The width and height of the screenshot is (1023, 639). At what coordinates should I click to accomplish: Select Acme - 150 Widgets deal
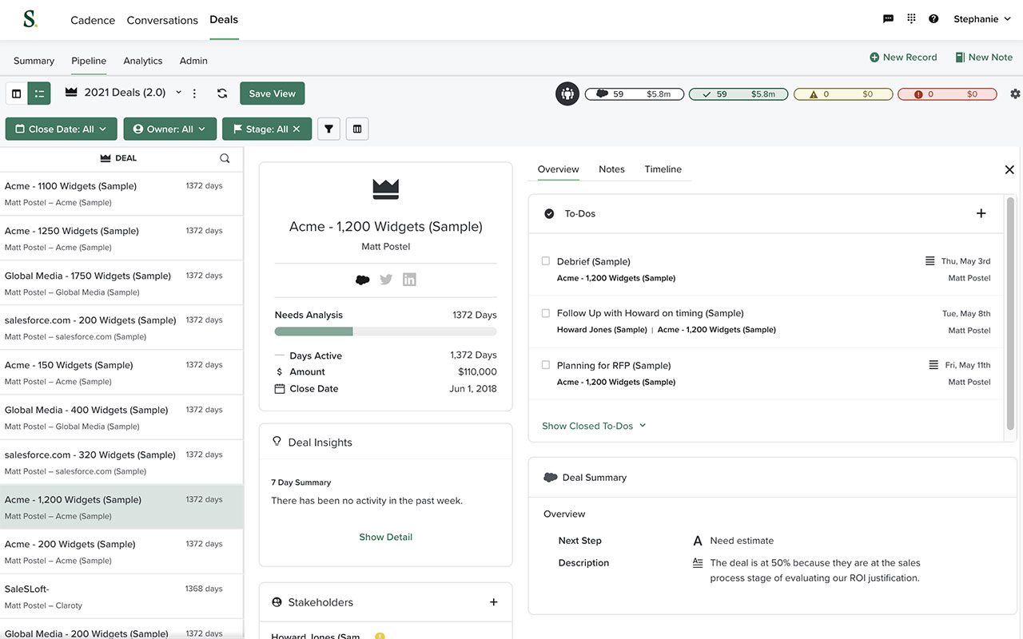[x=121, y=372]
